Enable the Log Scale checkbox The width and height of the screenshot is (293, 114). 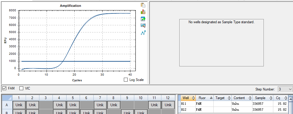[126, 80]
